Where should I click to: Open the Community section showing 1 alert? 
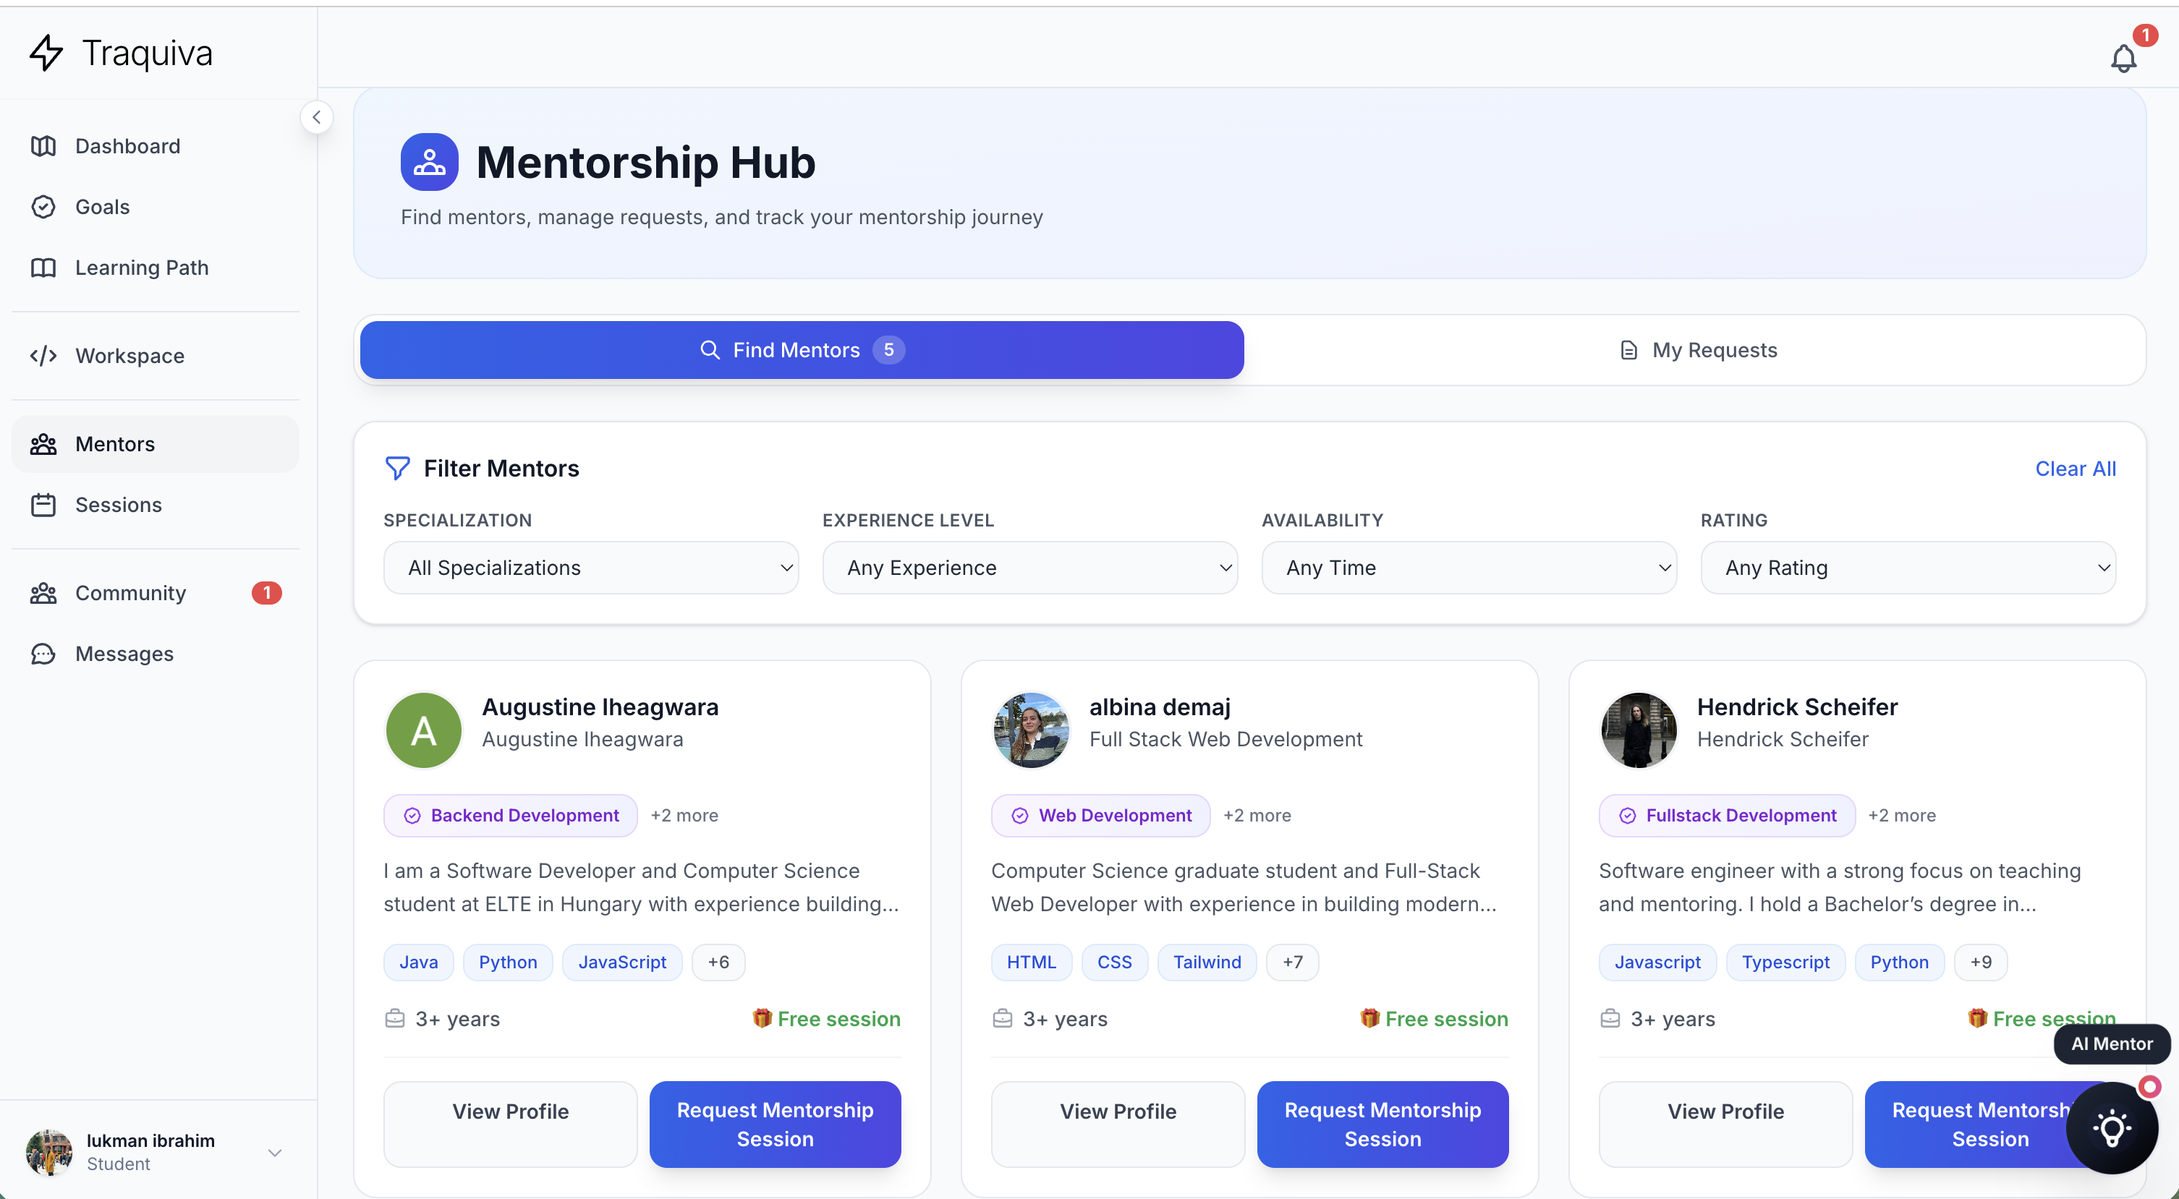pos(130,593)
